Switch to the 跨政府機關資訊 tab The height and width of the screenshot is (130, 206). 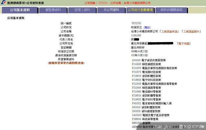coord(171,10)
